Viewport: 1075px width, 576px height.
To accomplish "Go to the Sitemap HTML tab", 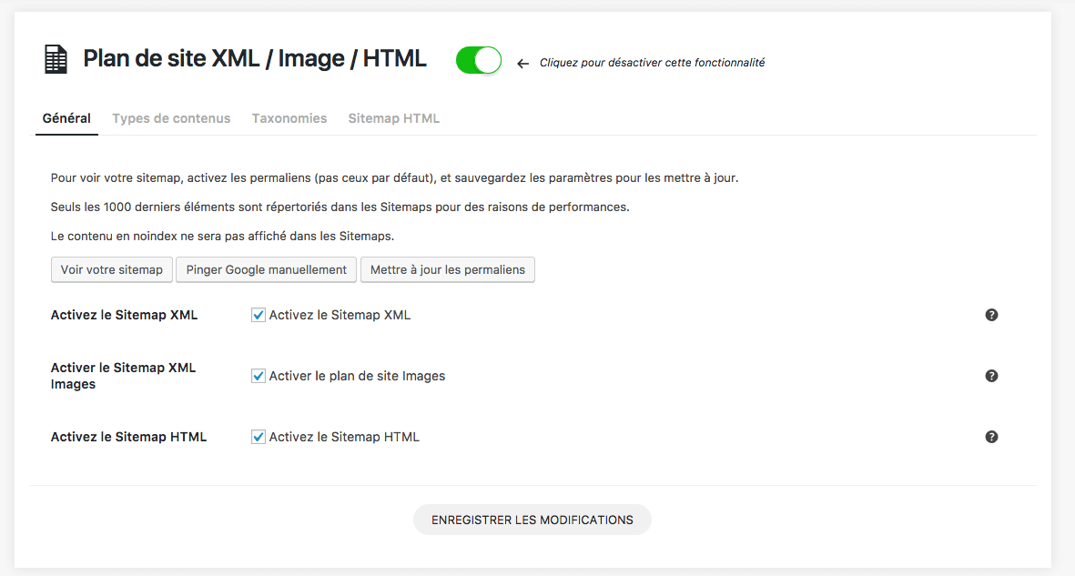I will (x=393, y=118).
